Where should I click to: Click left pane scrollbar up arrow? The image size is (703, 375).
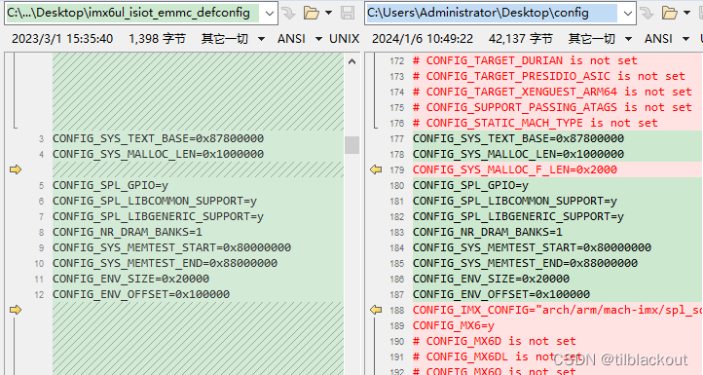(x=351, y=61)
